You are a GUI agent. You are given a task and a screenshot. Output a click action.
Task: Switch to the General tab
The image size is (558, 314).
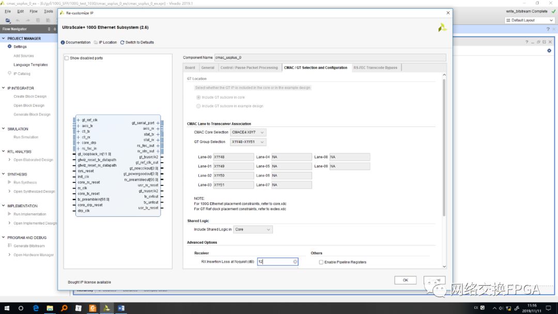point(208,68)
